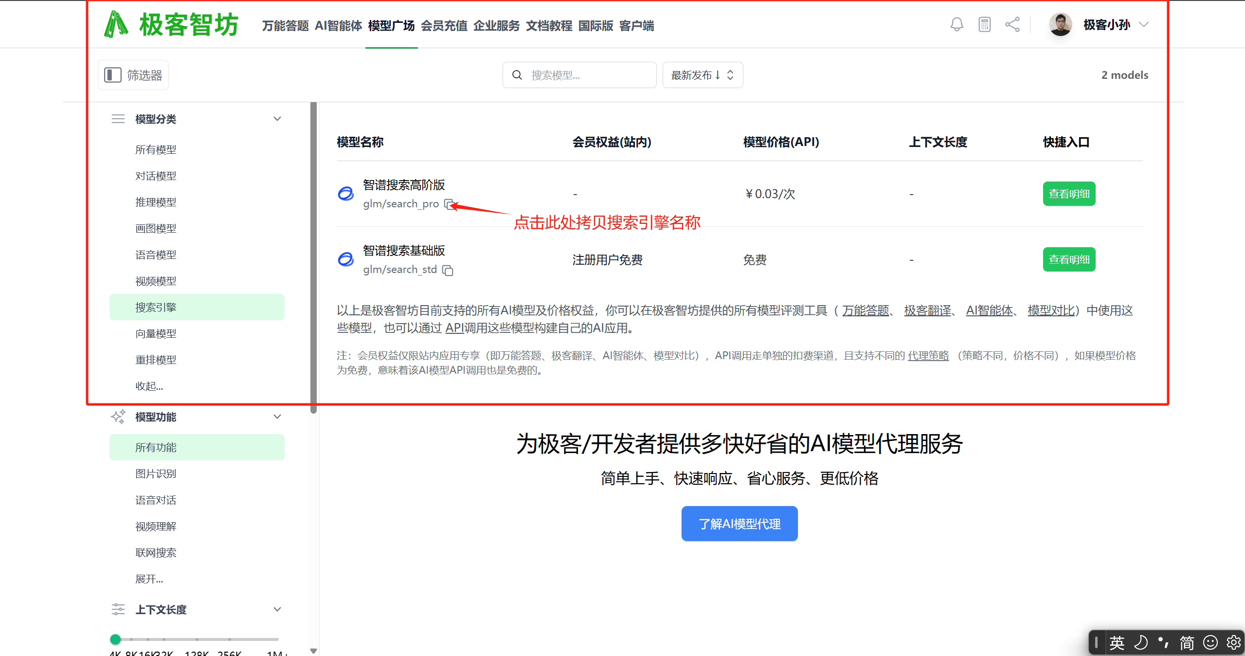Expand the 极客小孙 account menu arrow
The image size is (1245, 656).
click(1144, 24)
